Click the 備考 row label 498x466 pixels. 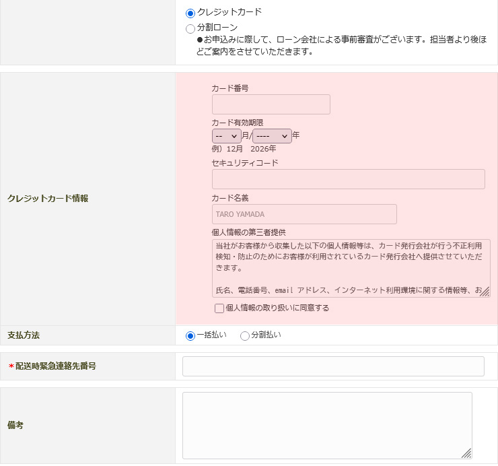click(15, 425)
